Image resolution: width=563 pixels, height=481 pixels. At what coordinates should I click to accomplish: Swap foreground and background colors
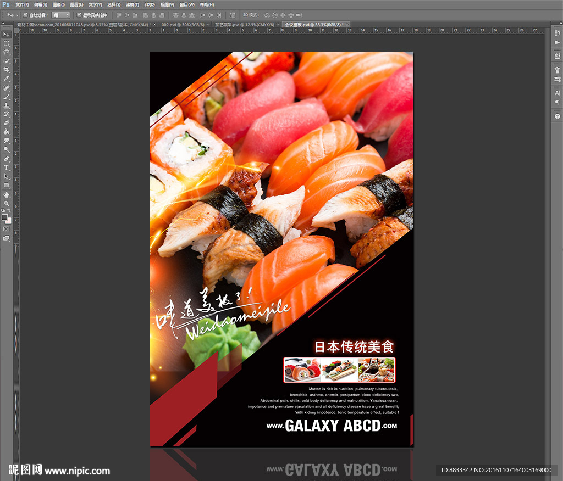pos(9,210)
